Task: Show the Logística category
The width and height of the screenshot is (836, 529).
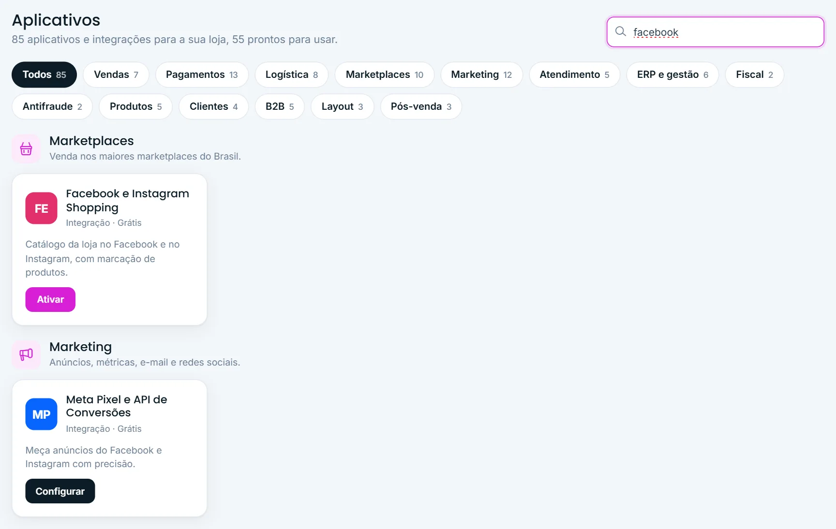Action: pos(292,74)
